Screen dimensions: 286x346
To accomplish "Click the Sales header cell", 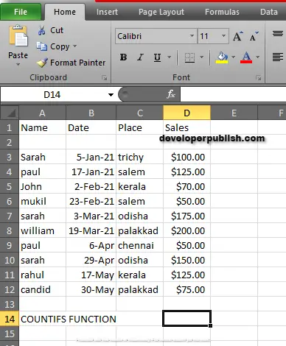I will coord(186,127).
